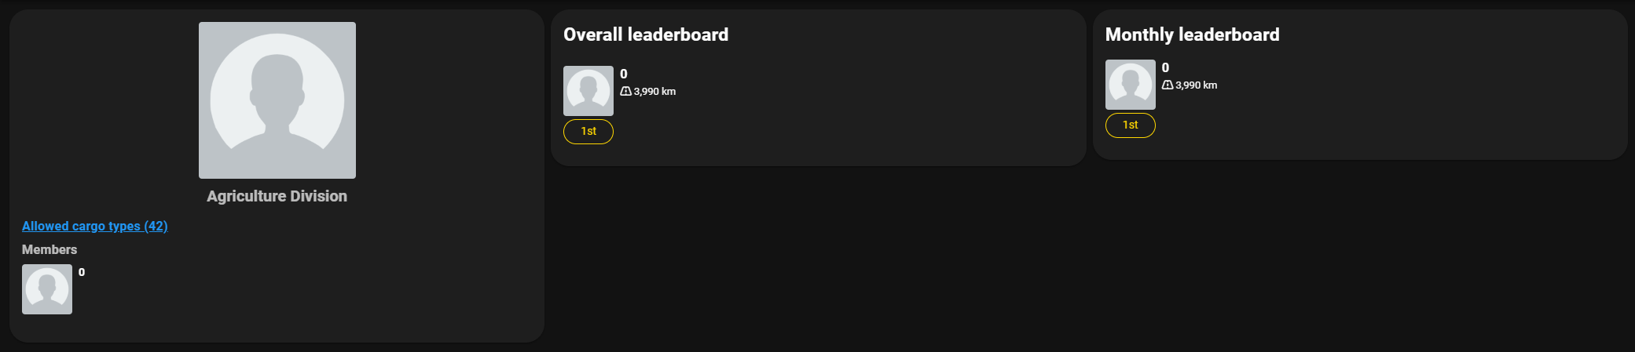Viewport: 1635px width, 352px height.
Task: Click driver name 0 in Monthly leaderboard
Action: pos(1166,67)
